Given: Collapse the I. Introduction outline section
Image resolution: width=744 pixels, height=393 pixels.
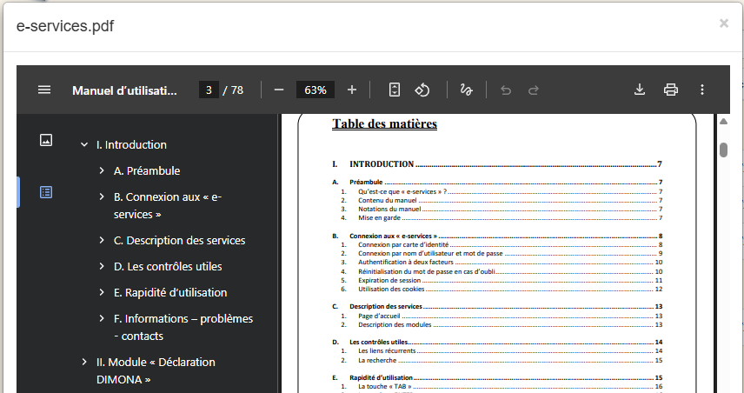Looking at the screenshot, I should [x=84, y=144].
